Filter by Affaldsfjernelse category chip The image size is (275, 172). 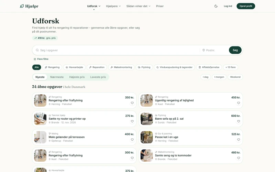(209, 67)
